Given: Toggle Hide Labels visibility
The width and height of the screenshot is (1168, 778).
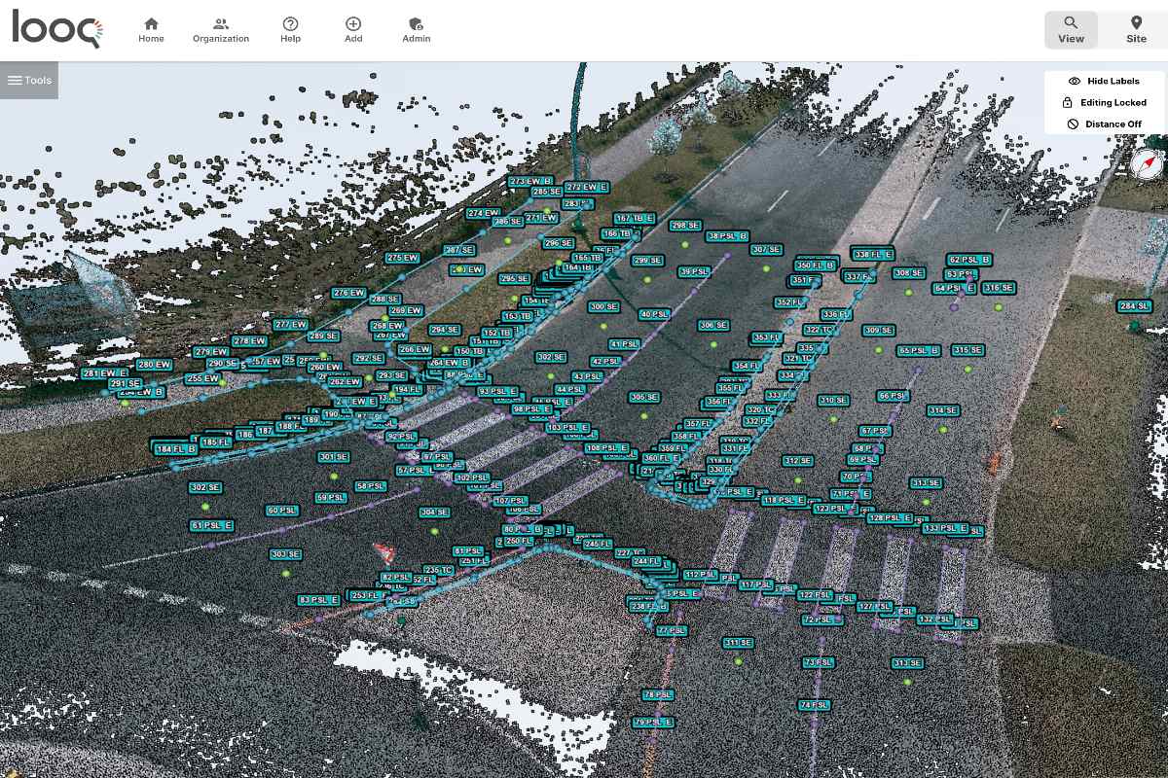Looking at the screenshot, I should [x=1104, y=81].
